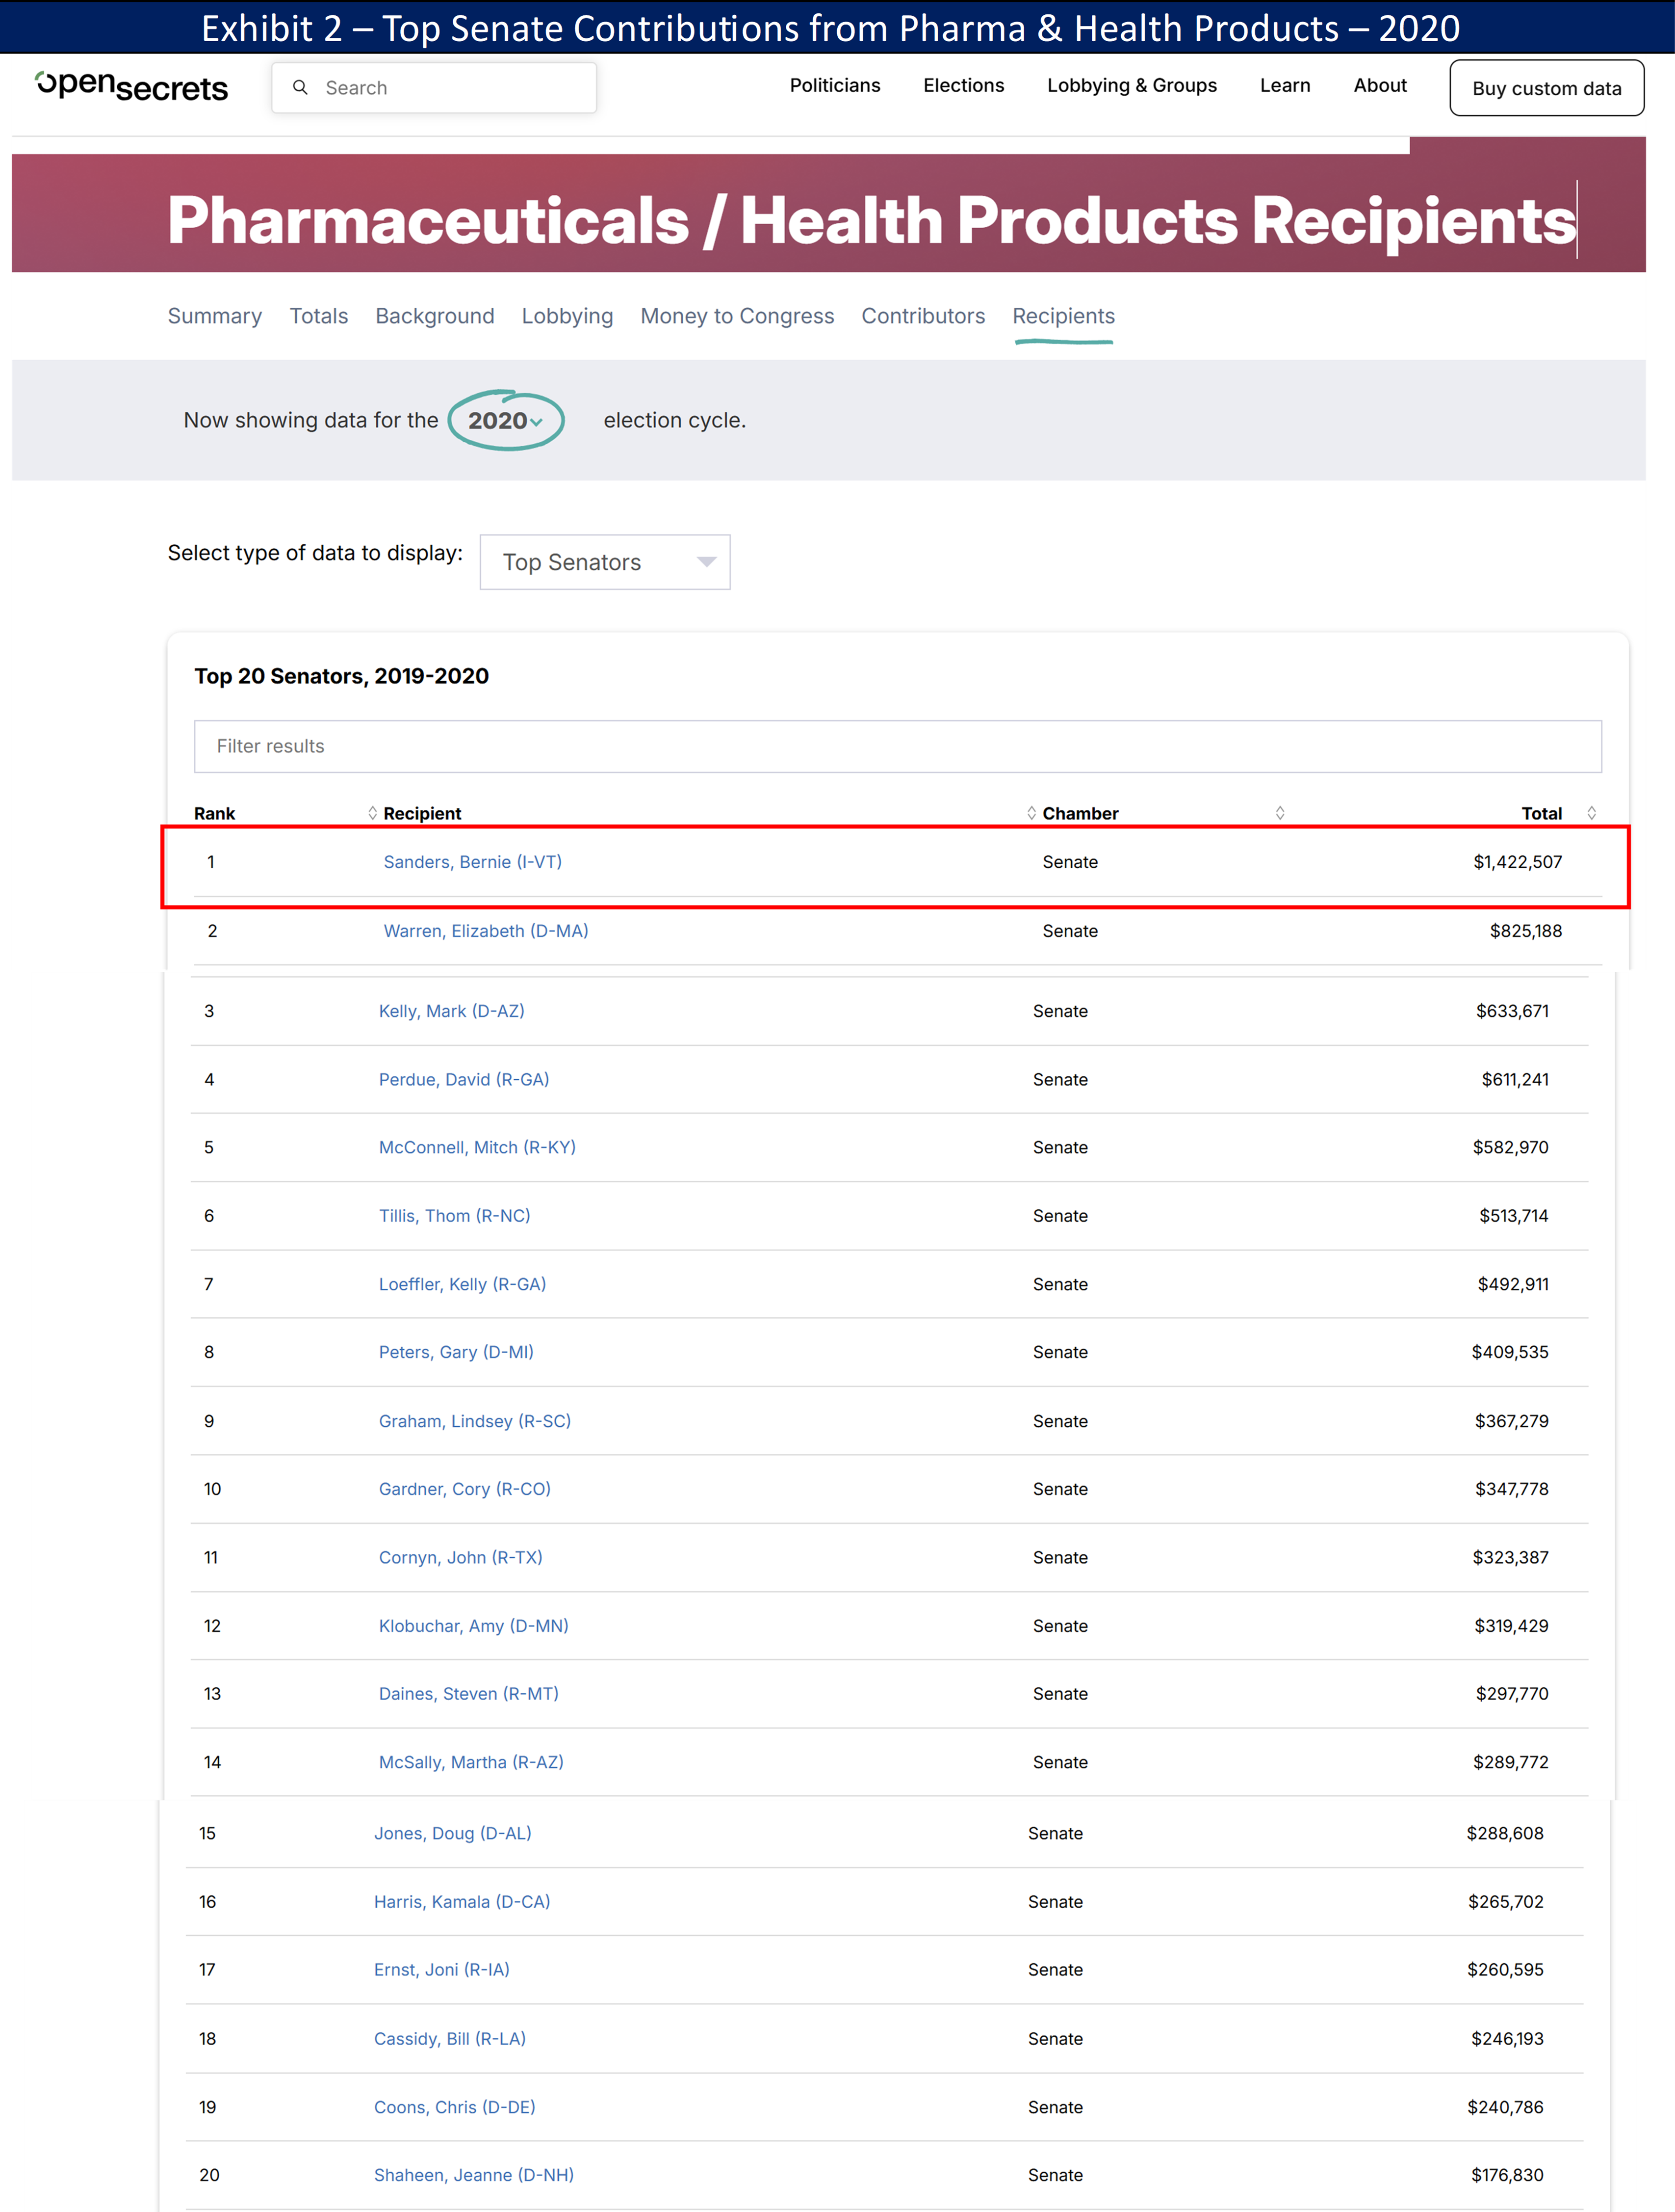Image resolution: width=1675 pixels, height=2212 pixels.
Task: Sort table by Rank column arrows
Action: click(x=372, y=813)
